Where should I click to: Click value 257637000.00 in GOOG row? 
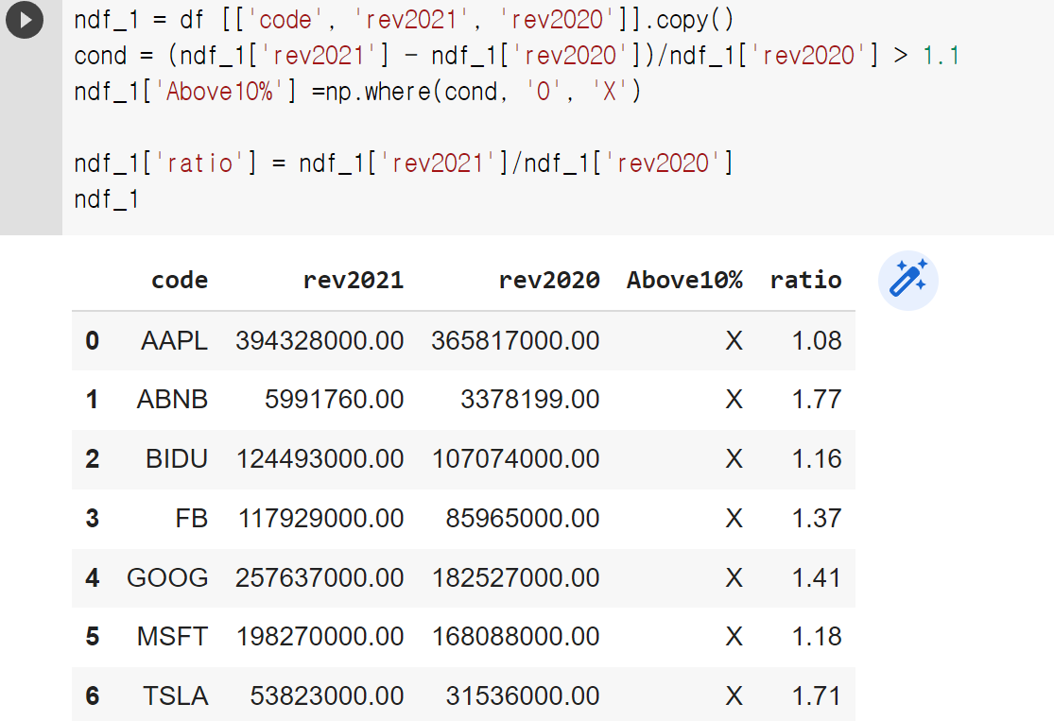pyautogui.click(x=320, y=578)
